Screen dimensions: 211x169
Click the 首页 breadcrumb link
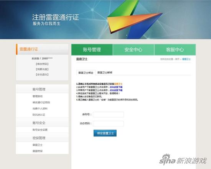177,59
